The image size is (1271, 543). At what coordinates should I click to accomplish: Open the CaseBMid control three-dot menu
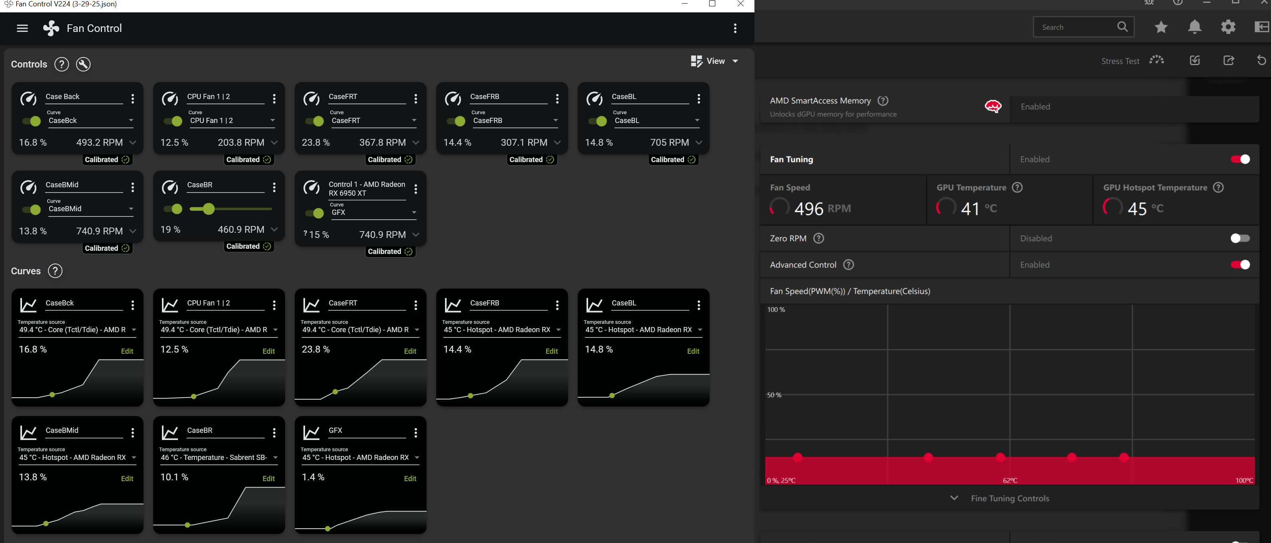[x=133, y=187]
